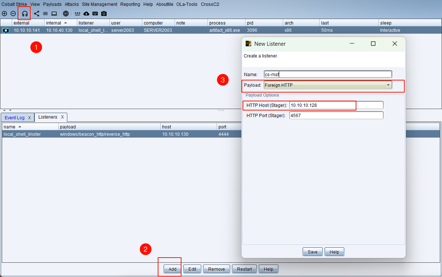Viewport: 442px width, 277px height.
Task: Click Help in the New Listener dialog
Action: pos(334,252)
